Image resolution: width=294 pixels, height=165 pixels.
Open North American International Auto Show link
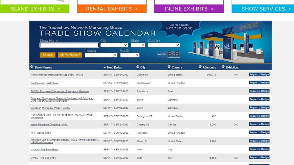pyautogui.click(x=57, y=74)
